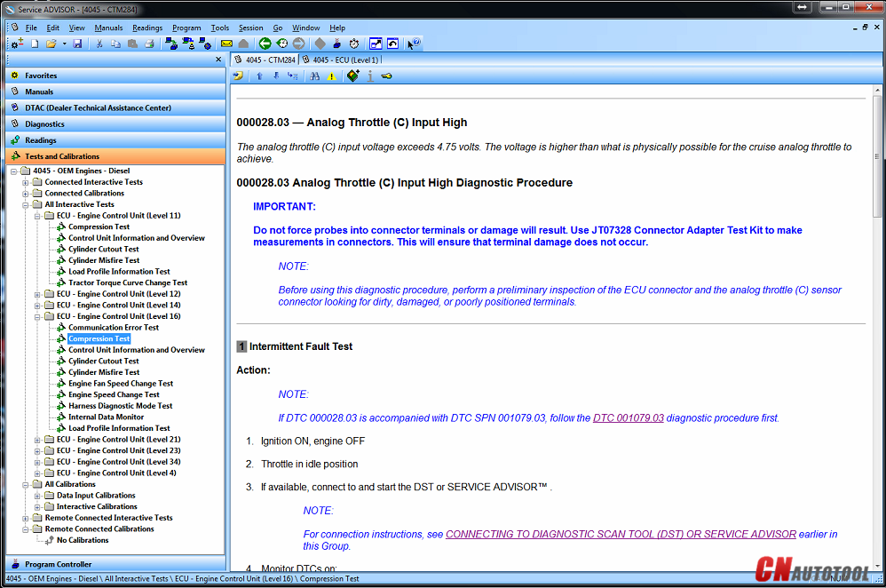Click the scrollbar up arrow in document pane
Viewport: 886px width, 588px height.
(877, 90)
